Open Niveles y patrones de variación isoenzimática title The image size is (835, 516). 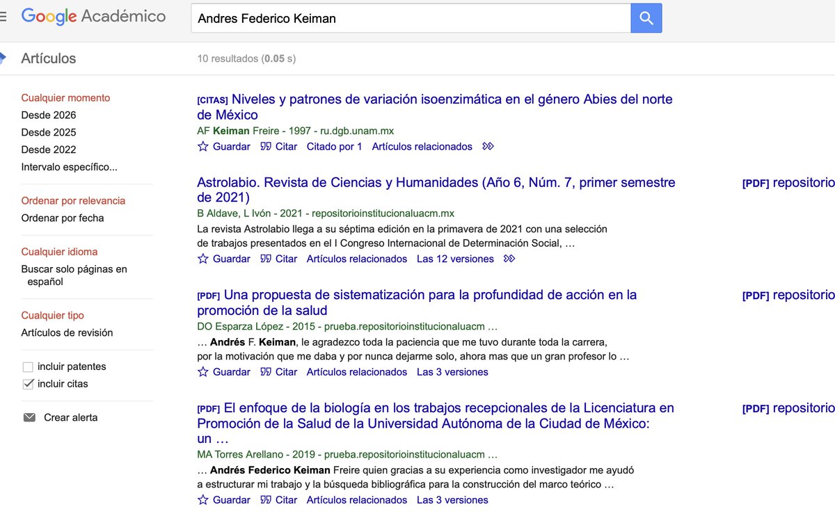tap(435, 107)
